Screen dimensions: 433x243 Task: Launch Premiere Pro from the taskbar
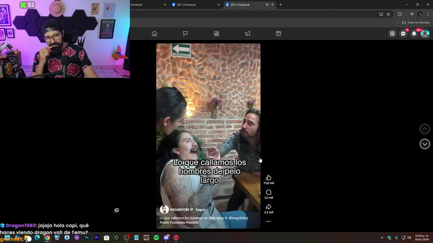97,238
